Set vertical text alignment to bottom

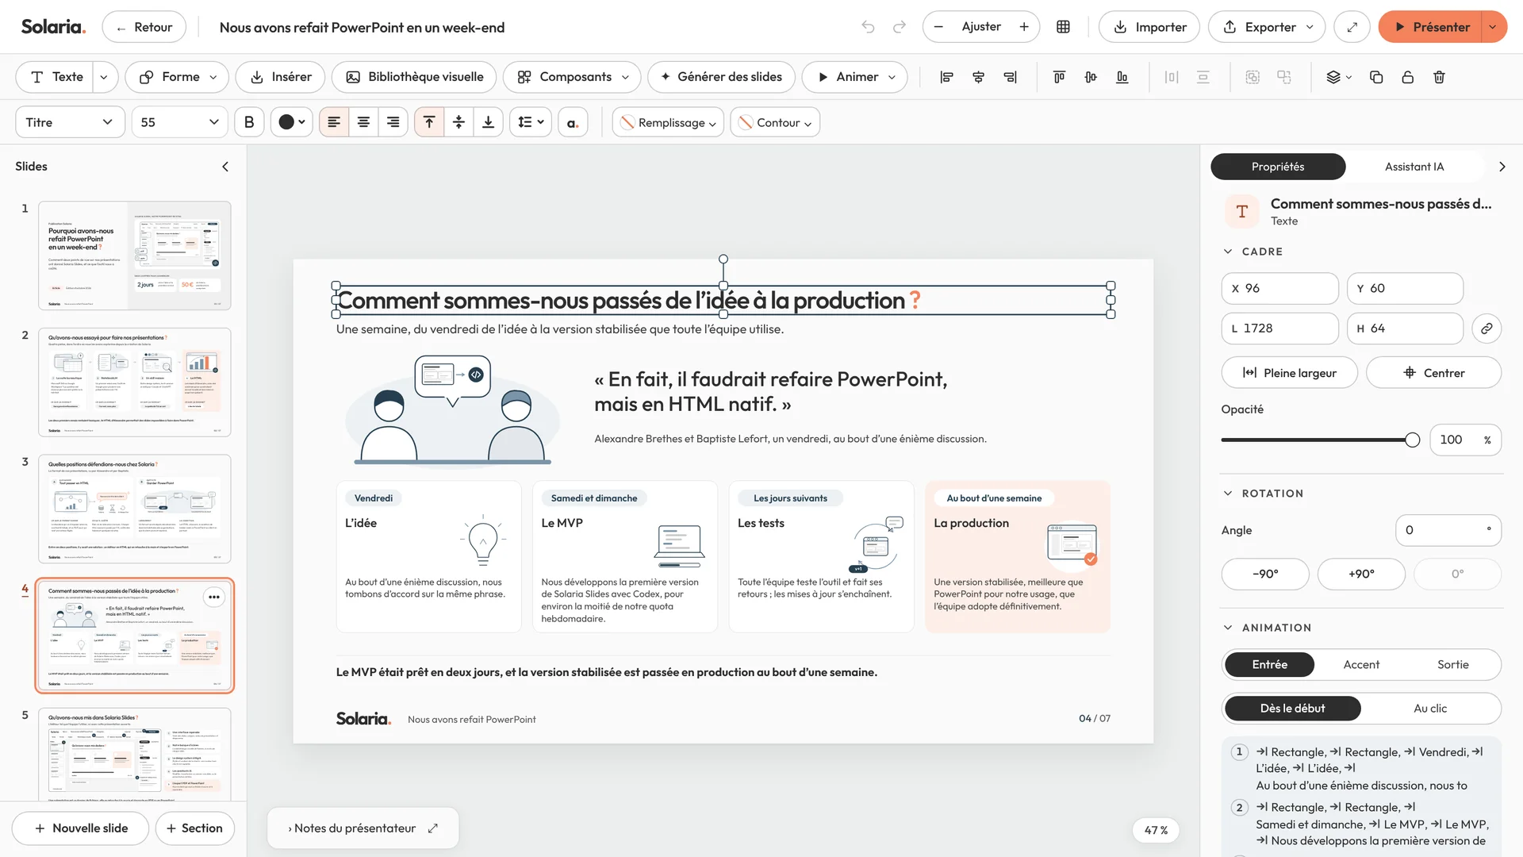489,122
